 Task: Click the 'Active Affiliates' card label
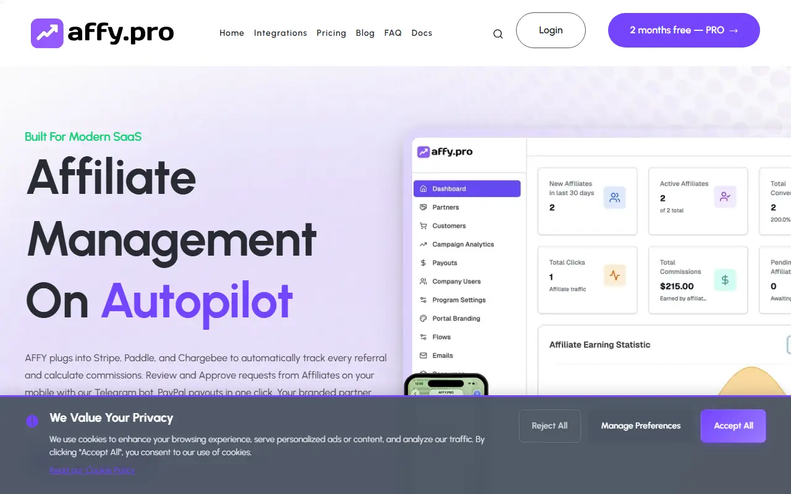(x=684, y=184)
